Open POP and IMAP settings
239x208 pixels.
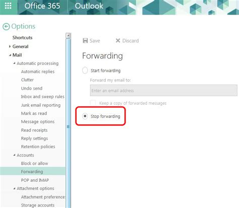(x=35, y=180)
